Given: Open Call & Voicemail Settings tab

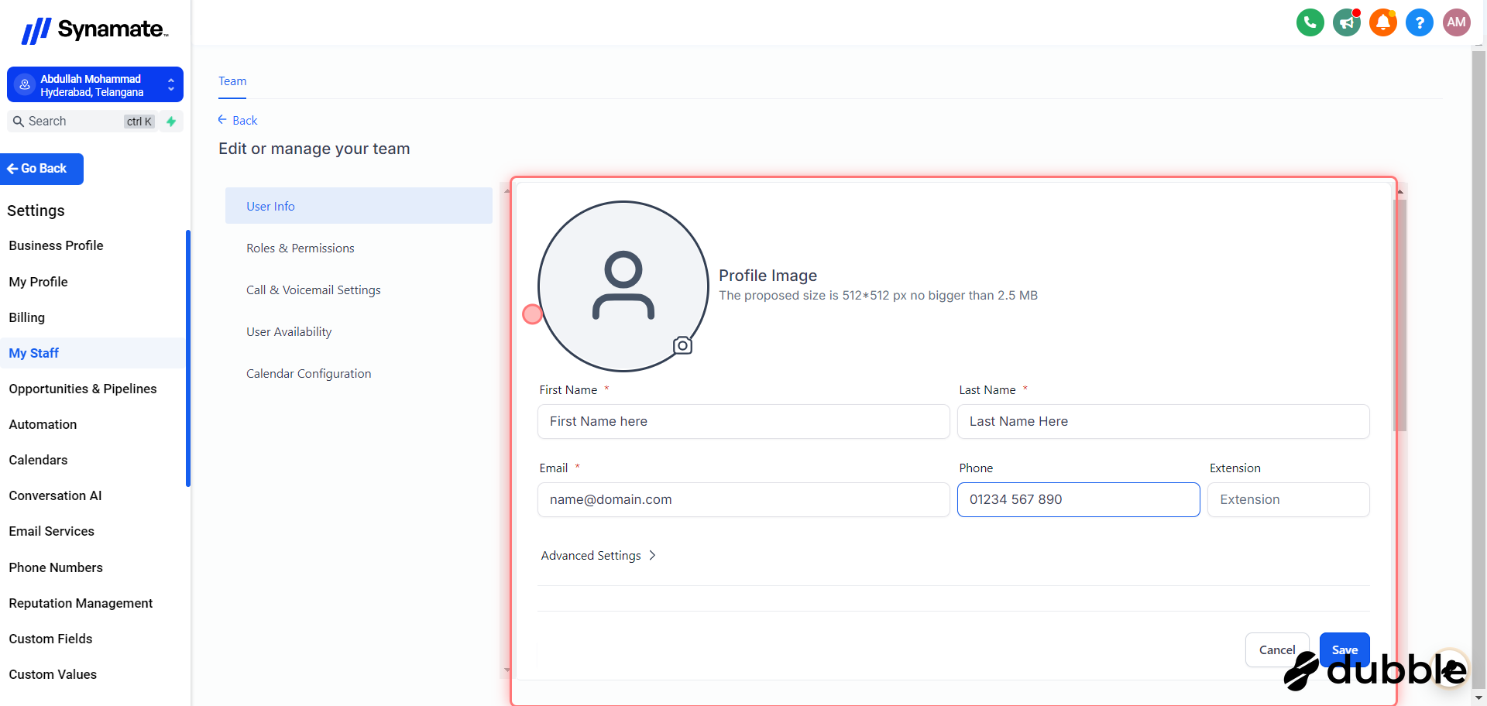Looking at the screenshot, I should coord(313,290).
